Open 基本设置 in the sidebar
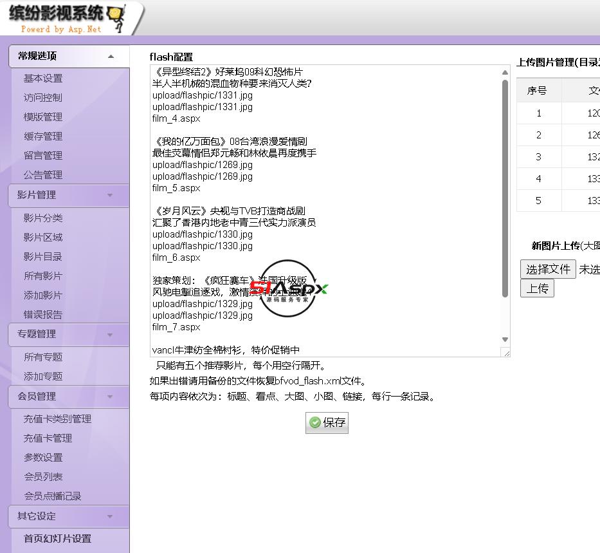Viewport: 600px width, 553px height. [x=43, y=79]
